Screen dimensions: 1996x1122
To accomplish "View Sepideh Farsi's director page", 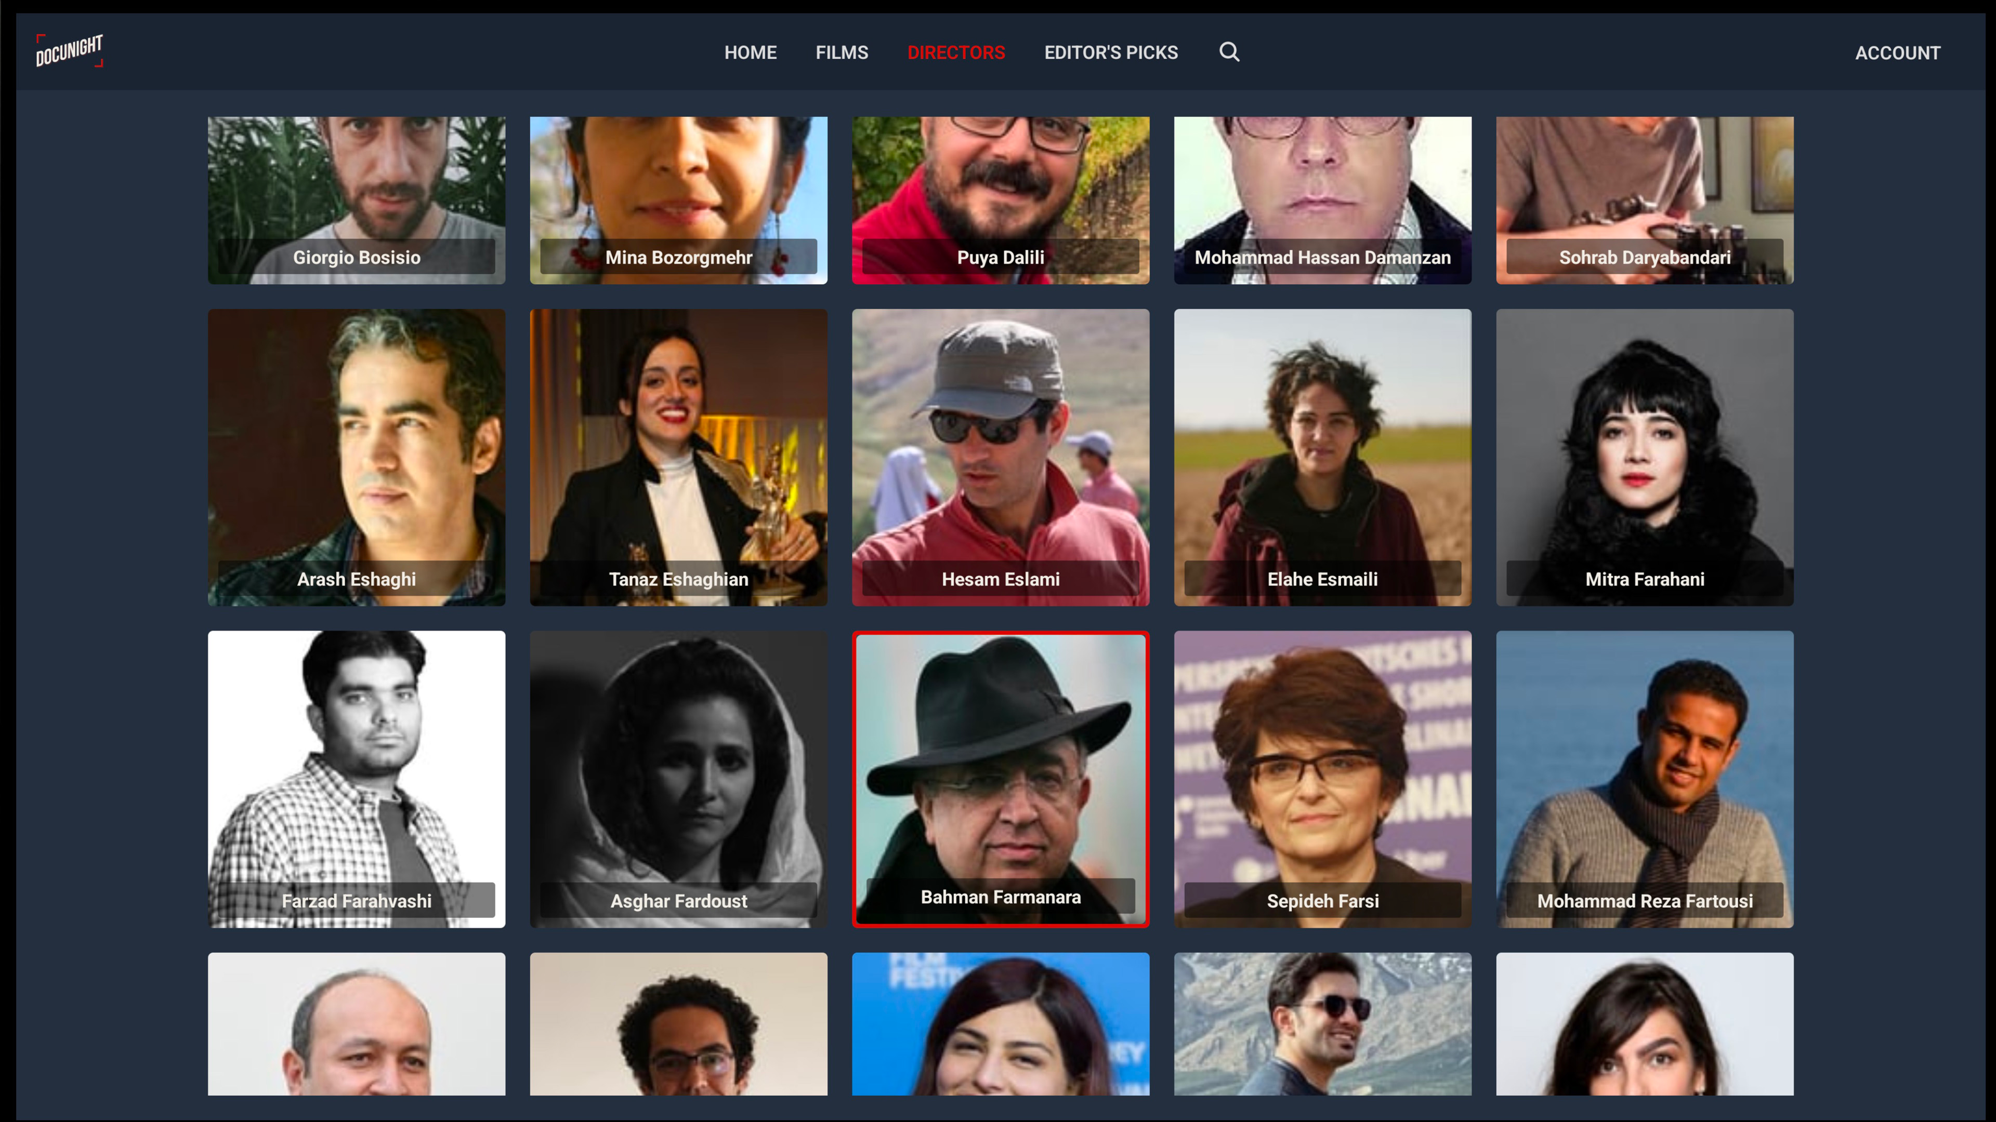I will 1323,779.
